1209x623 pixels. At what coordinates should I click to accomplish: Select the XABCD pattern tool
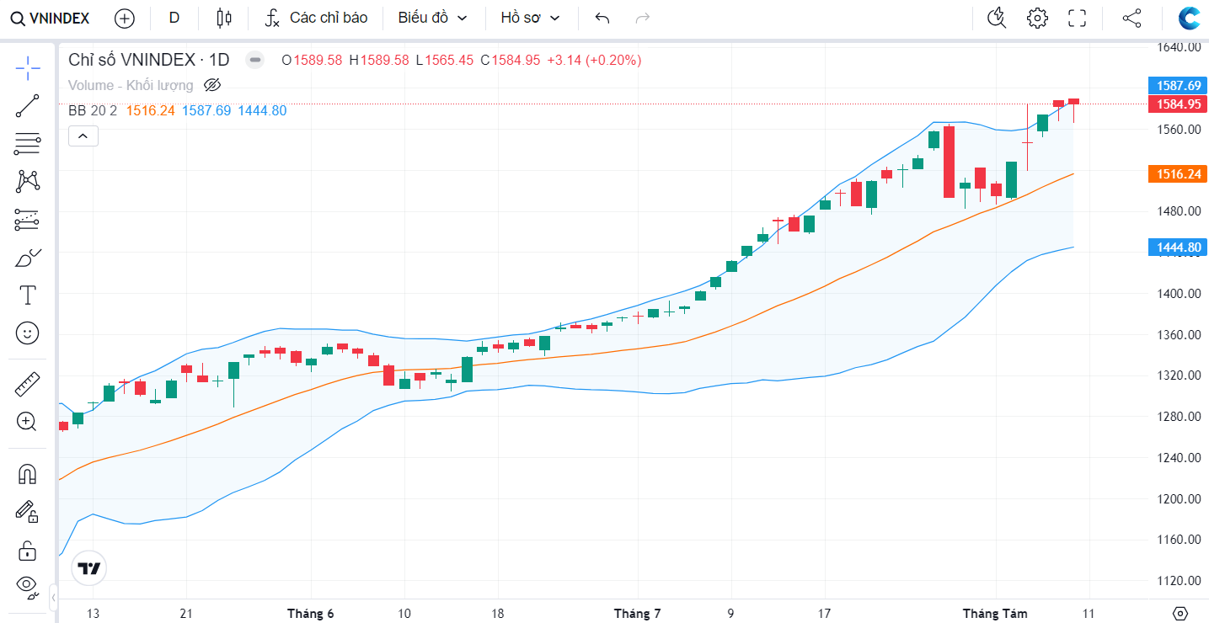(x=28, y=181)
